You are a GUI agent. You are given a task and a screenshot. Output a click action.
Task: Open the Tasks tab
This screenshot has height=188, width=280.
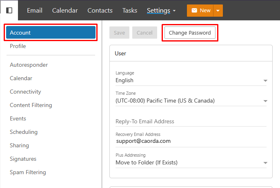tap(130, 11)
